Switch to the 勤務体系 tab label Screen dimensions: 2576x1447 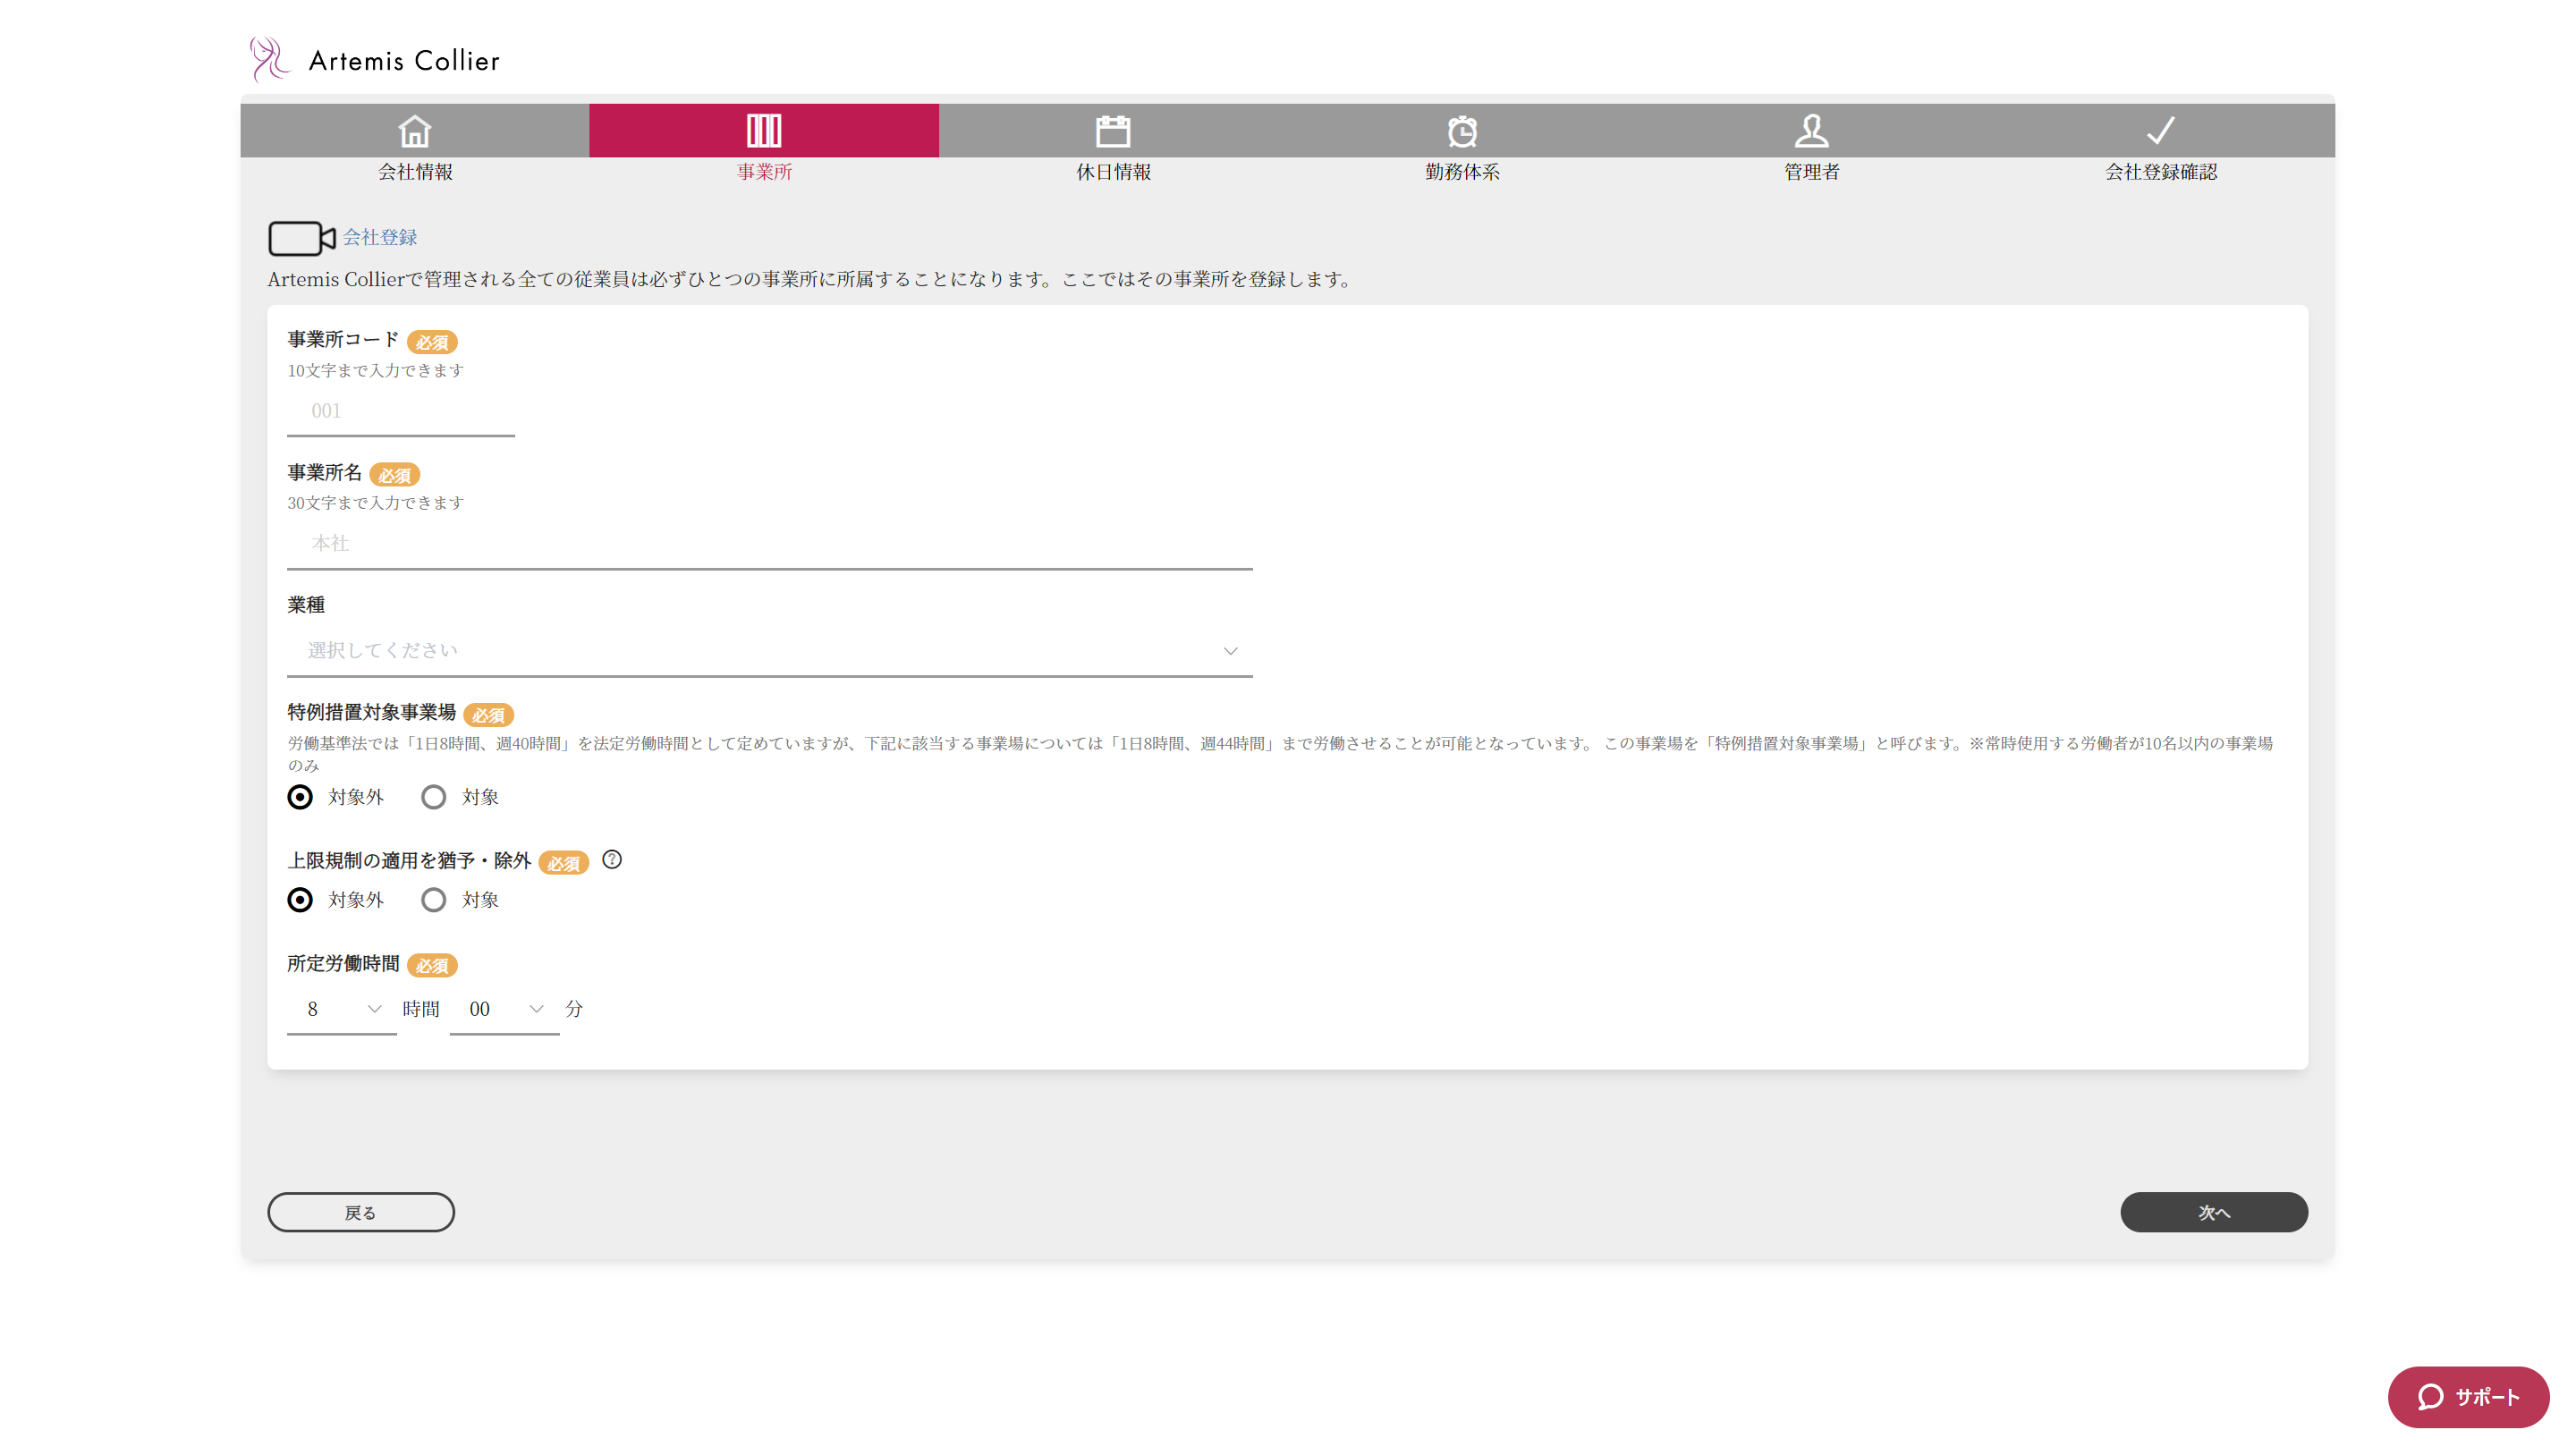pos(1462,172)
